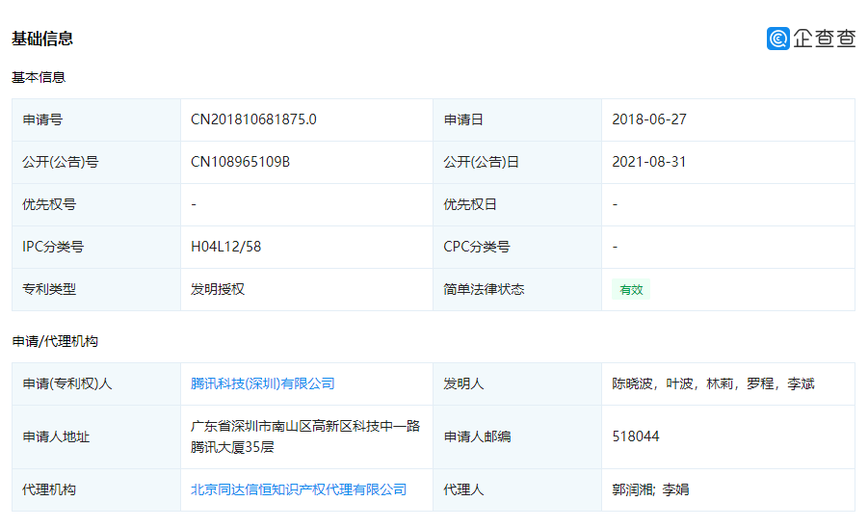
Task: Click the application date 2018-06-27
Action: click(649, 119)
